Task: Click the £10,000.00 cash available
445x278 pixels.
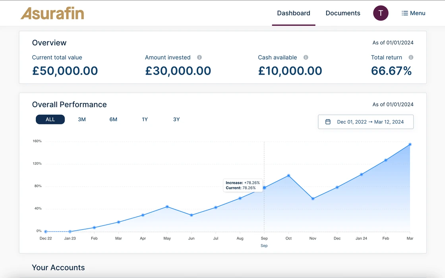Action: tap(290, 71)
